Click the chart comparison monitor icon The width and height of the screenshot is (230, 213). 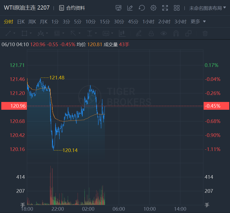click(118, 8)
